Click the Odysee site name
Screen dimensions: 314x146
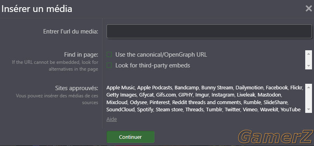click(x=138, y=103)
